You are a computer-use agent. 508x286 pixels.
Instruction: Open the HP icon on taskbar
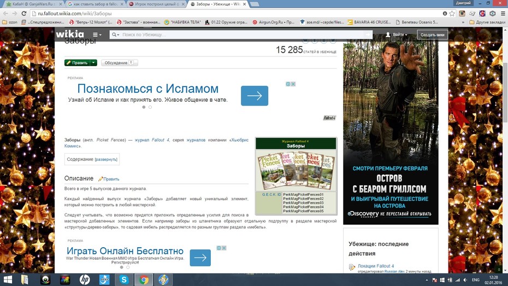point(85,279)
